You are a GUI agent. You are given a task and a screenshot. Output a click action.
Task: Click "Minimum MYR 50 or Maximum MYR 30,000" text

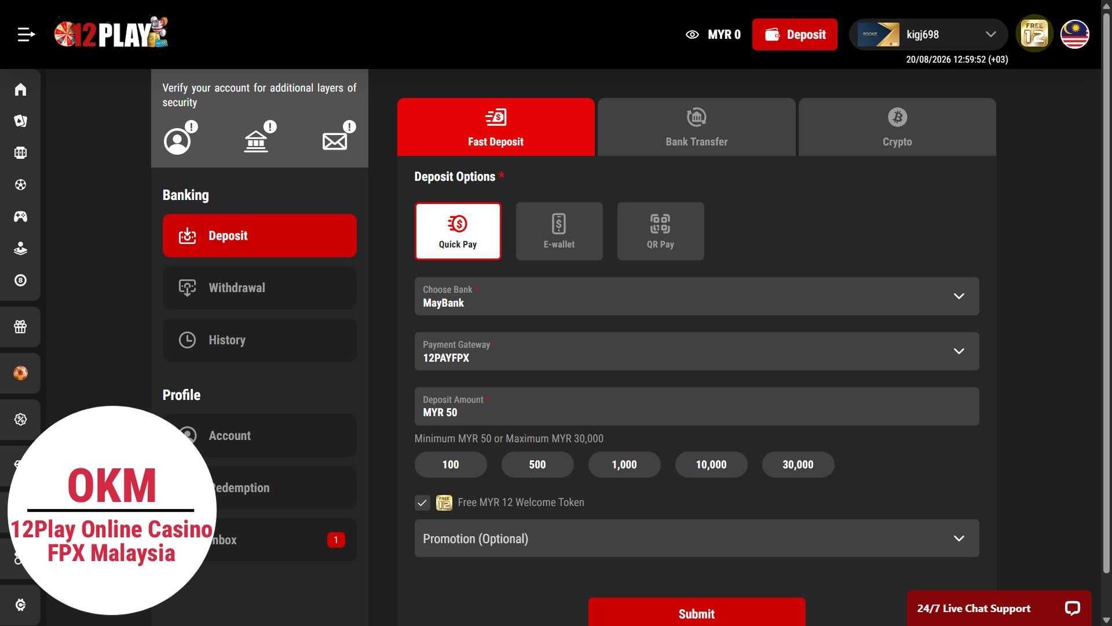pos(509,439)
